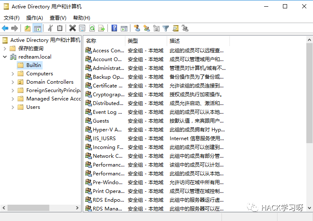Viewport: 313px width, 221px height.
Task: Sort by the 类型 column header
Action: (146, 41)
